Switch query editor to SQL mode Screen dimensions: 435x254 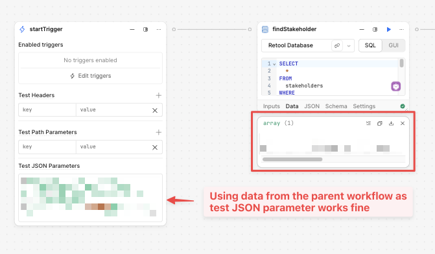(x=370, y=45)
